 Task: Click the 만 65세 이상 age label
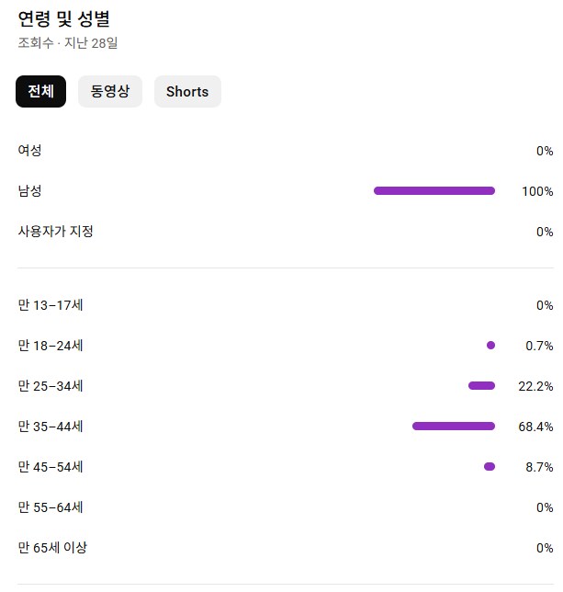[52, 548]
